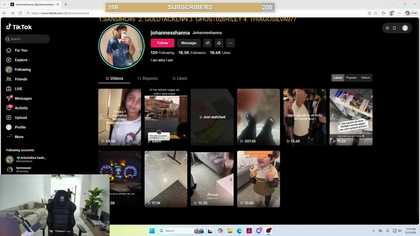
Task: Open Edge Settings and more menu
Action: coord(399,13)
